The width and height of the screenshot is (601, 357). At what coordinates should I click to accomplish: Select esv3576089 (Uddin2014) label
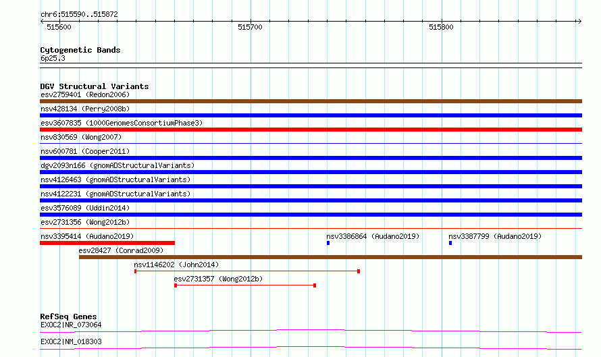pyautogui.click(x=85, y=208)
